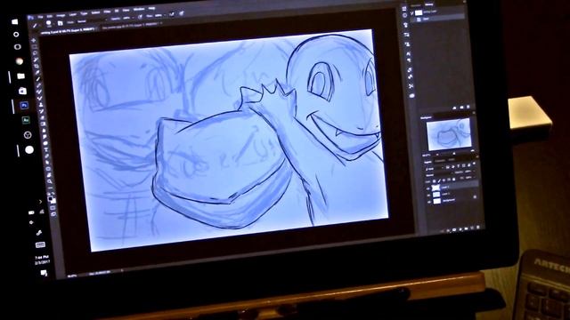This screenshot has height=320, width=570.
Task: Zoom out icon in Navigator
Action: (437, 155)
